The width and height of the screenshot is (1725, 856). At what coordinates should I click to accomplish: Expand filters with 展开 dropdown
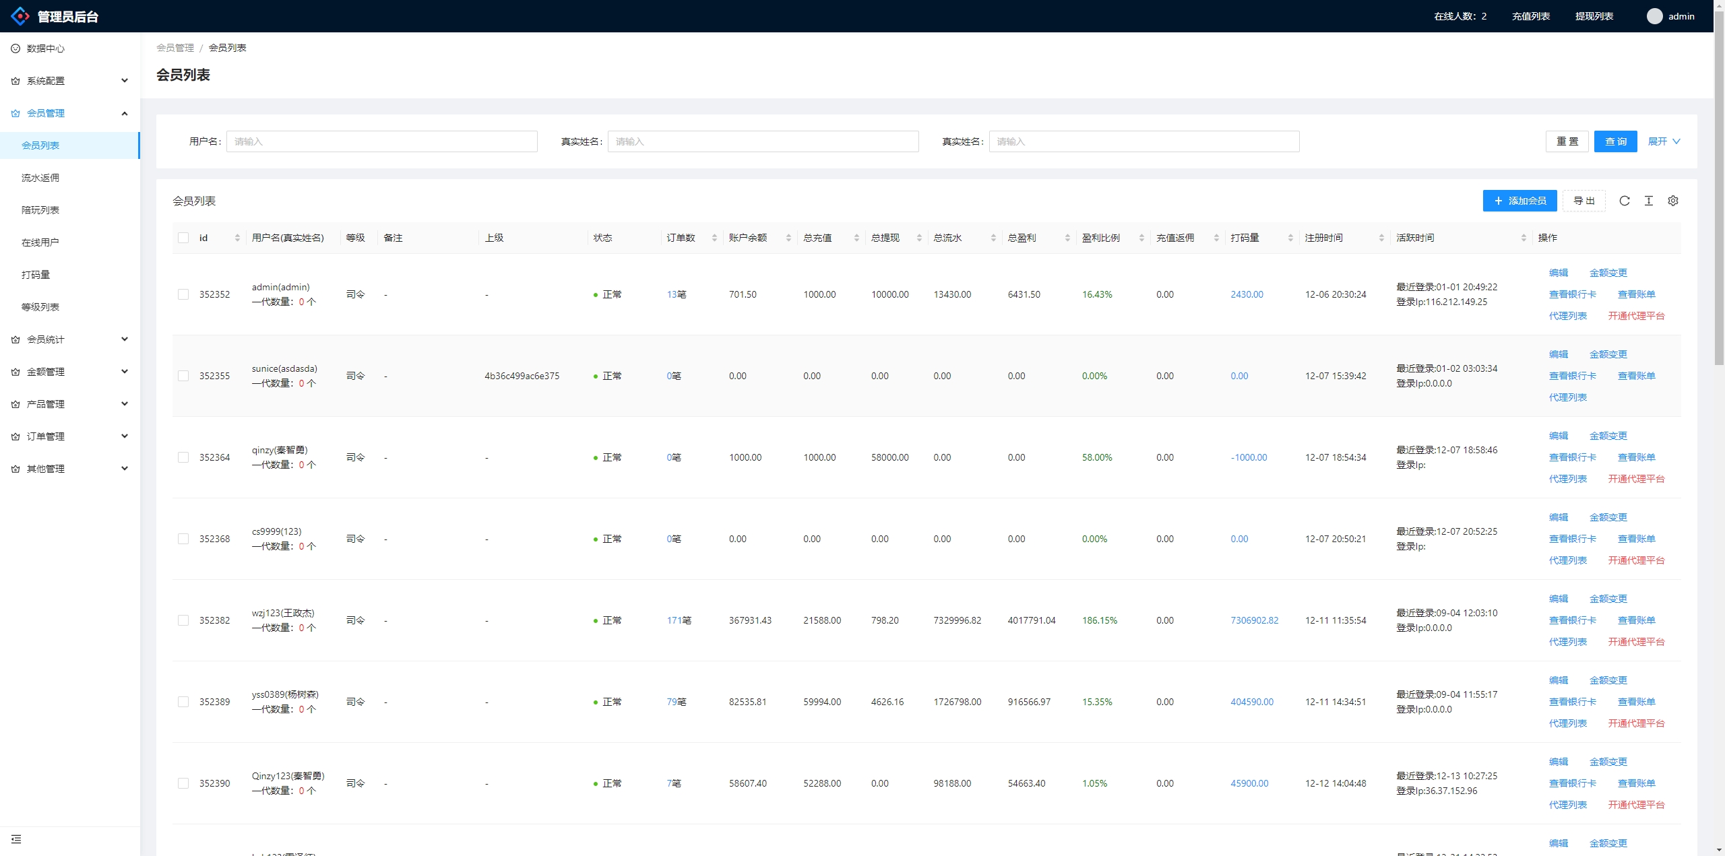click(1664, 141)
